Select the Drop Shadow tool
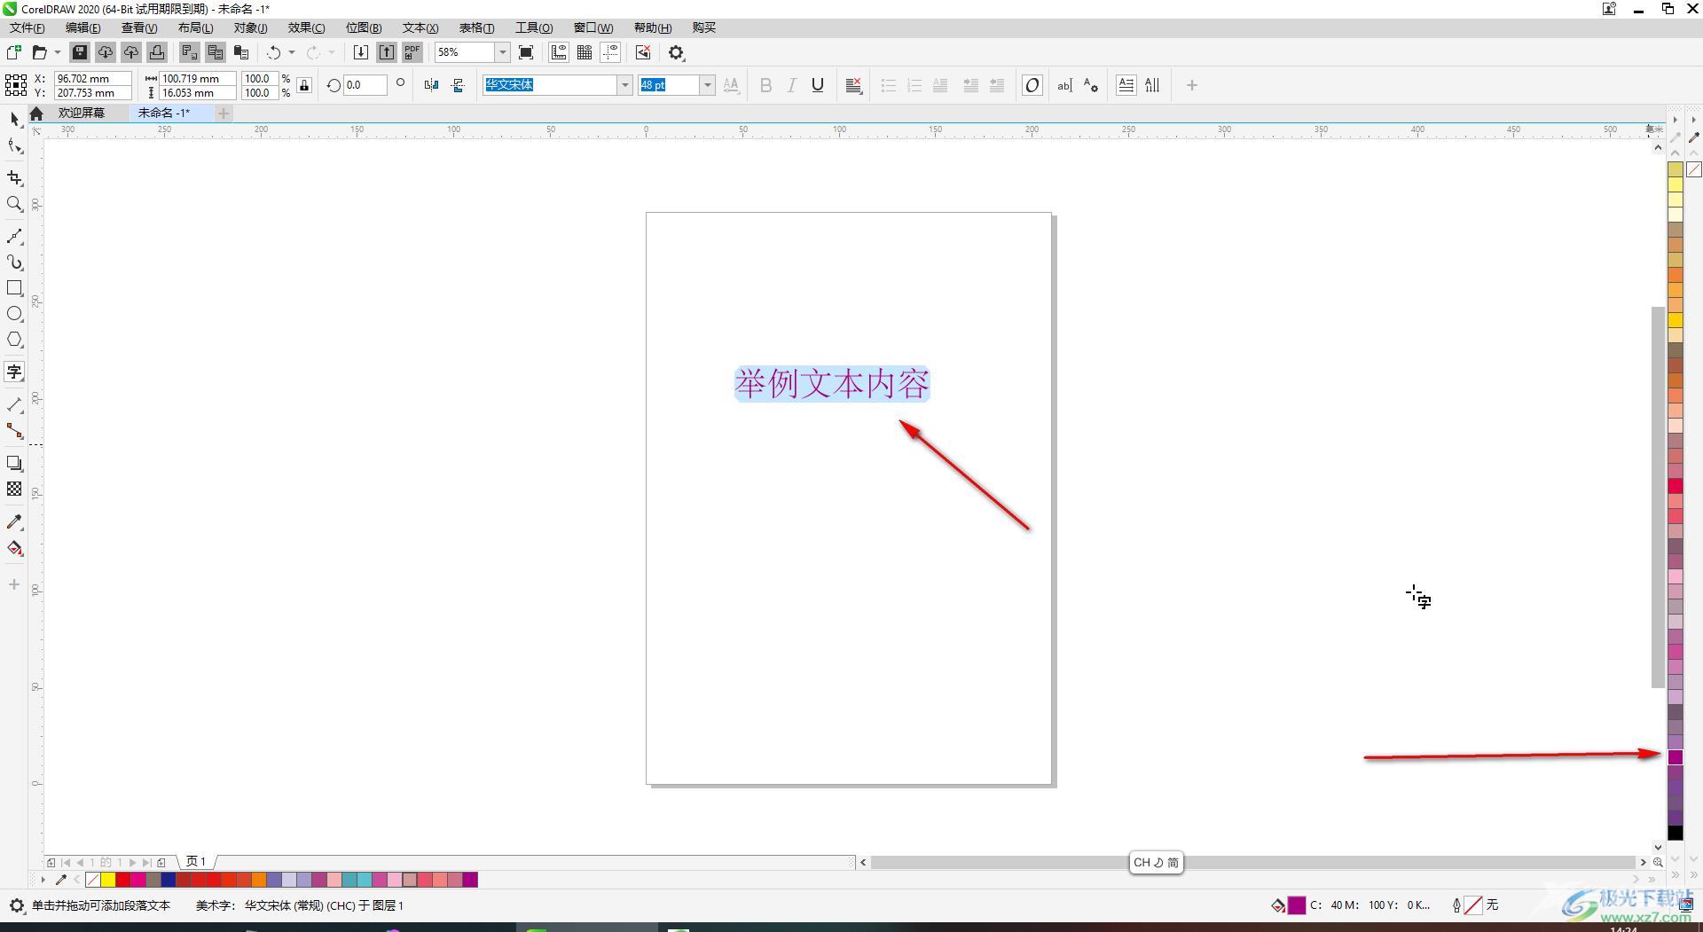Viewport: 1703px width, 932px height. (x=14, y=463)
